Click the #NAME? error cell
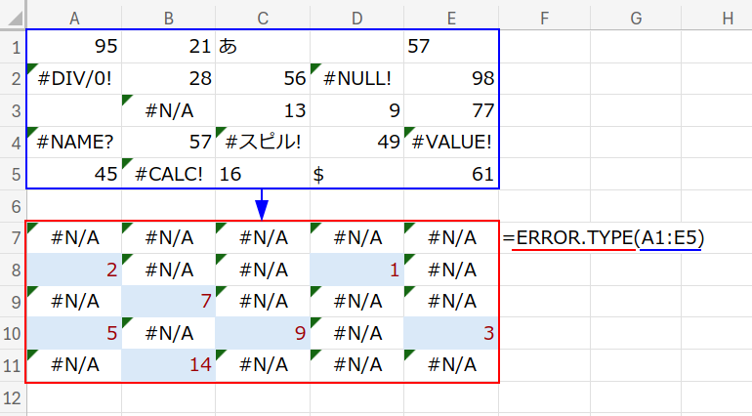Image resolution: width=752 pixels, height=416 pixels. point(74,142)
